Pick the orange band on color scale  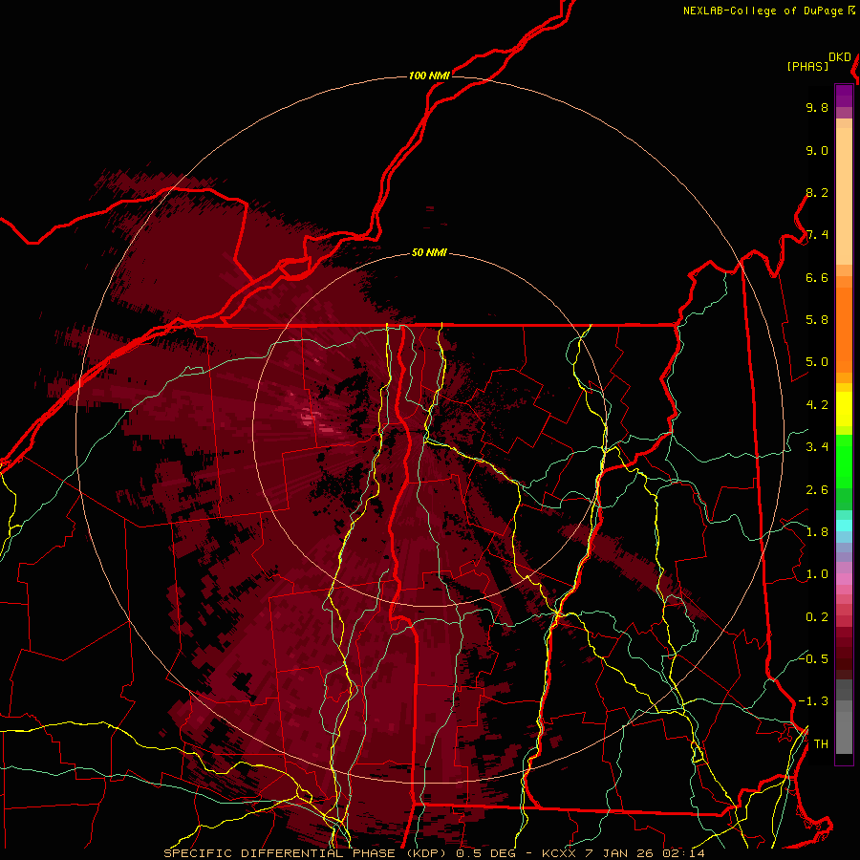coord(844,329)
